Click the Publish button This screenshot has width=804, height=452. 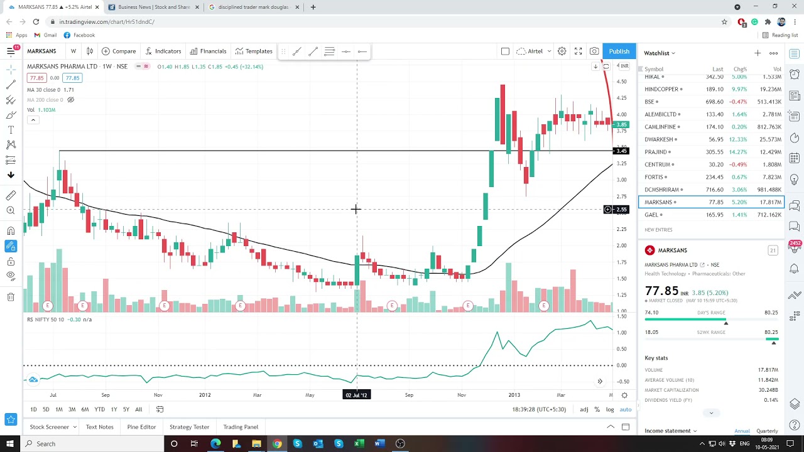[x=619, y=51]
